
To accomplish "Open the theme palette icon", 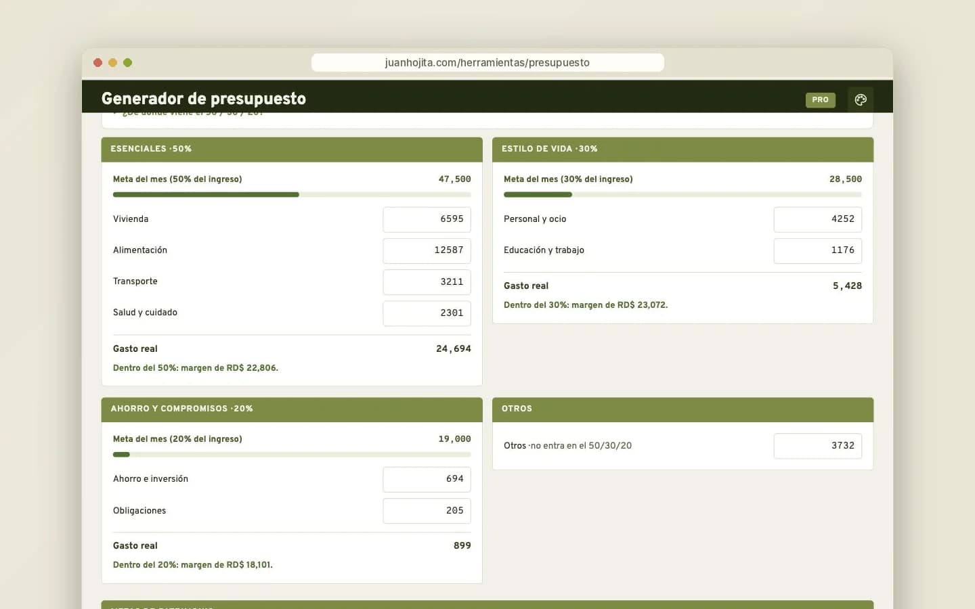I will [861, 99].
